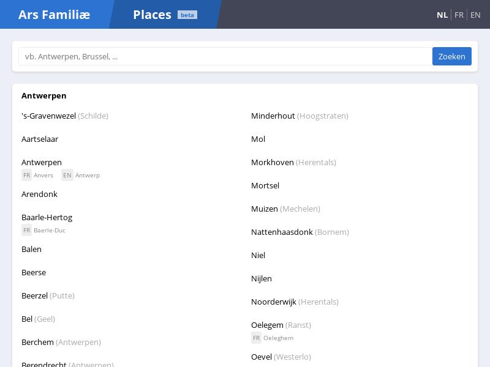The image size is (490, 367).
Task: Click the Antwerpen province heading
Action: coord(44,95)
